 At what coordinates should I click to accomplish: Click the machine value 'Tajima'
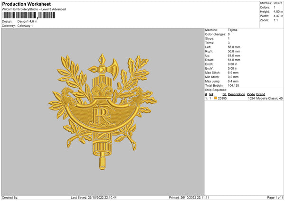[x=232, y=30]
